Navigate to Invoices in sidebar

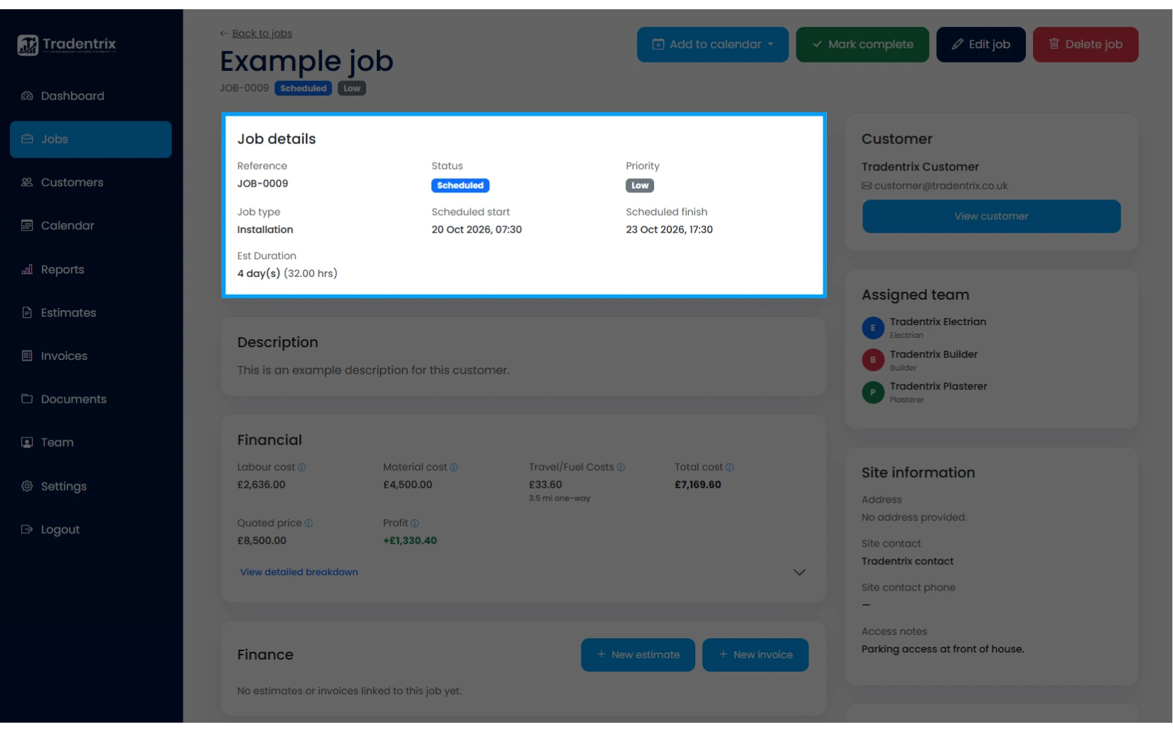(90, 356)
